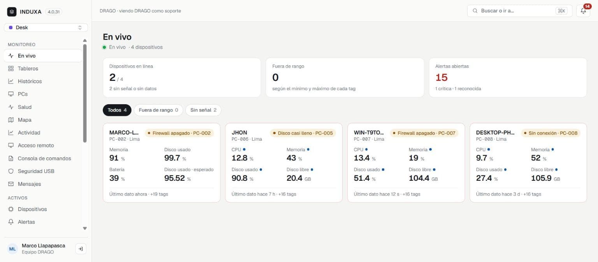Click the sidebar scroll down arrow
This screenshot has width=598, height=262.
pyautogui.click(x=85, y=229)
